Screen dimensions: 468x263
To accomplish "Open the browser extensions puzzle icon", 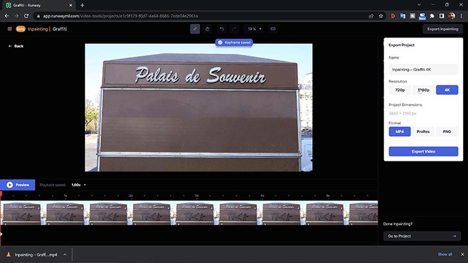I will point(431,15).
